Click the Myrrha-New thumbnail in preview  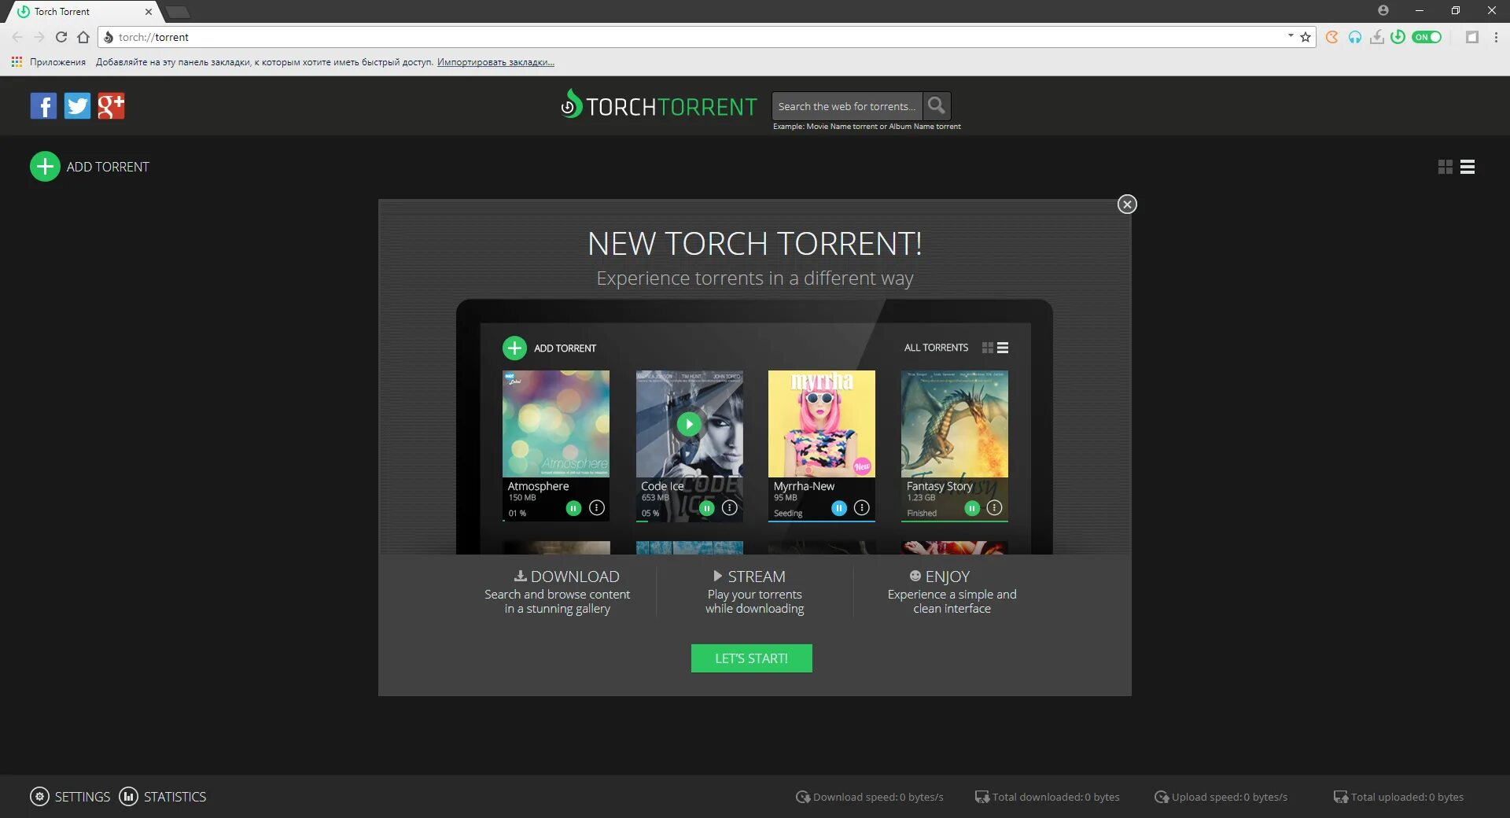pyautogui.click(x=821, y=423)
